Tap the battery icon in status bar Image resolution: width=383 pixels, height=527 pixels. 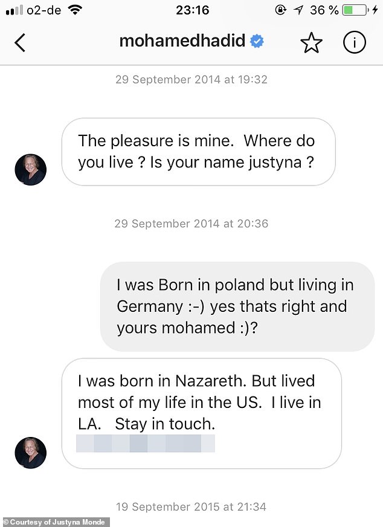pyautogui.click(x=355, y=10)
